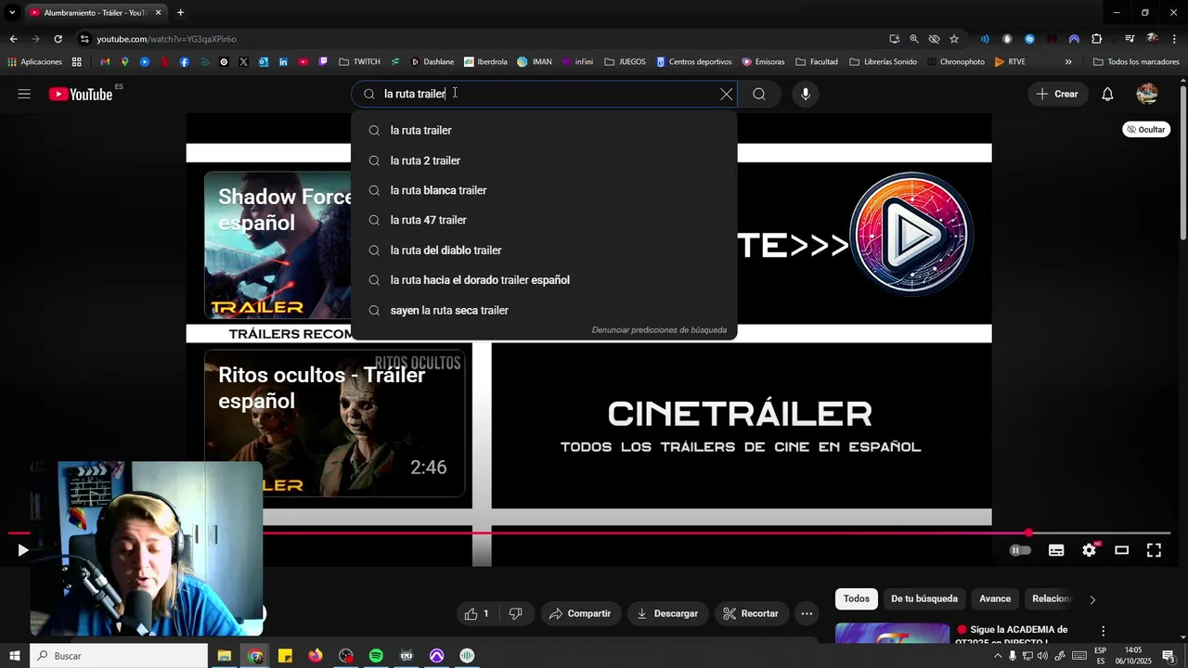Click the address bar URL

coord(167,39)
